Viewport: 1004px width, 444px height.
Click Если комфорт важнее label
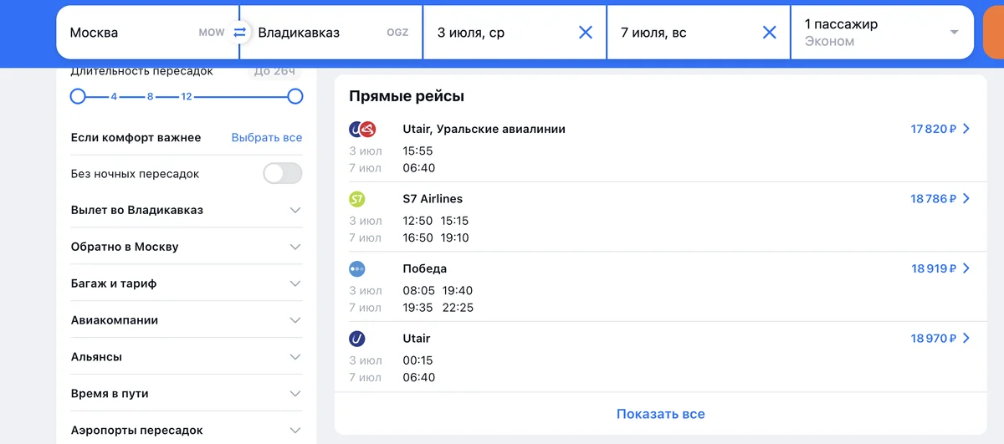136,137
